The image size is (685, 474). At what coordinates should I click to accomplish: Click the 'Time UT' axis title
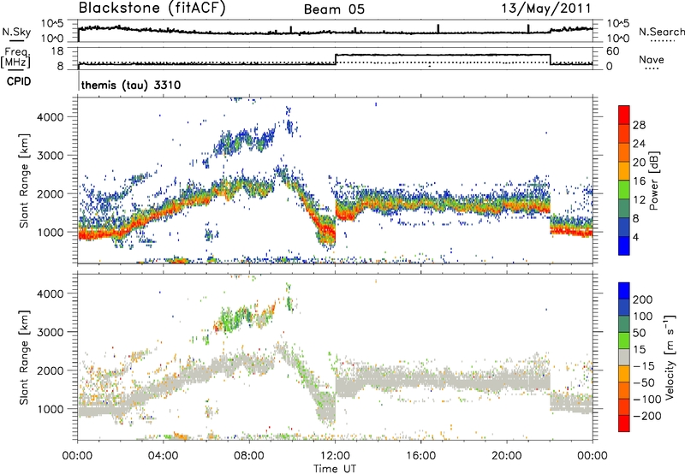(335, 469)
